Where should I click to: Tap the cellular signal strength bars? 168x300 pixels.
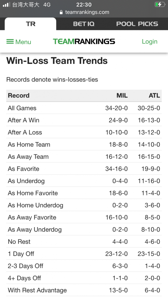(6, 4)
